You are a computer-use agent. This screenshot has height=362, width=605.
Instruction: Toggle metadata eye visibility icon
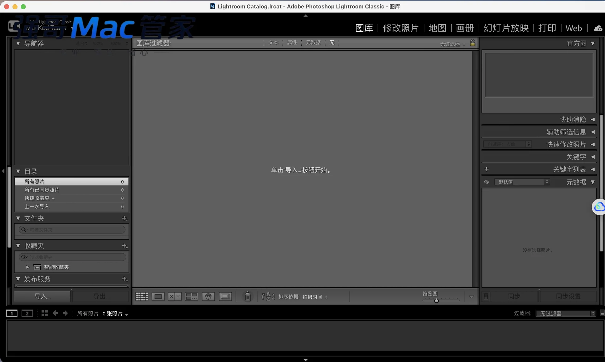(x=487, y=182)
